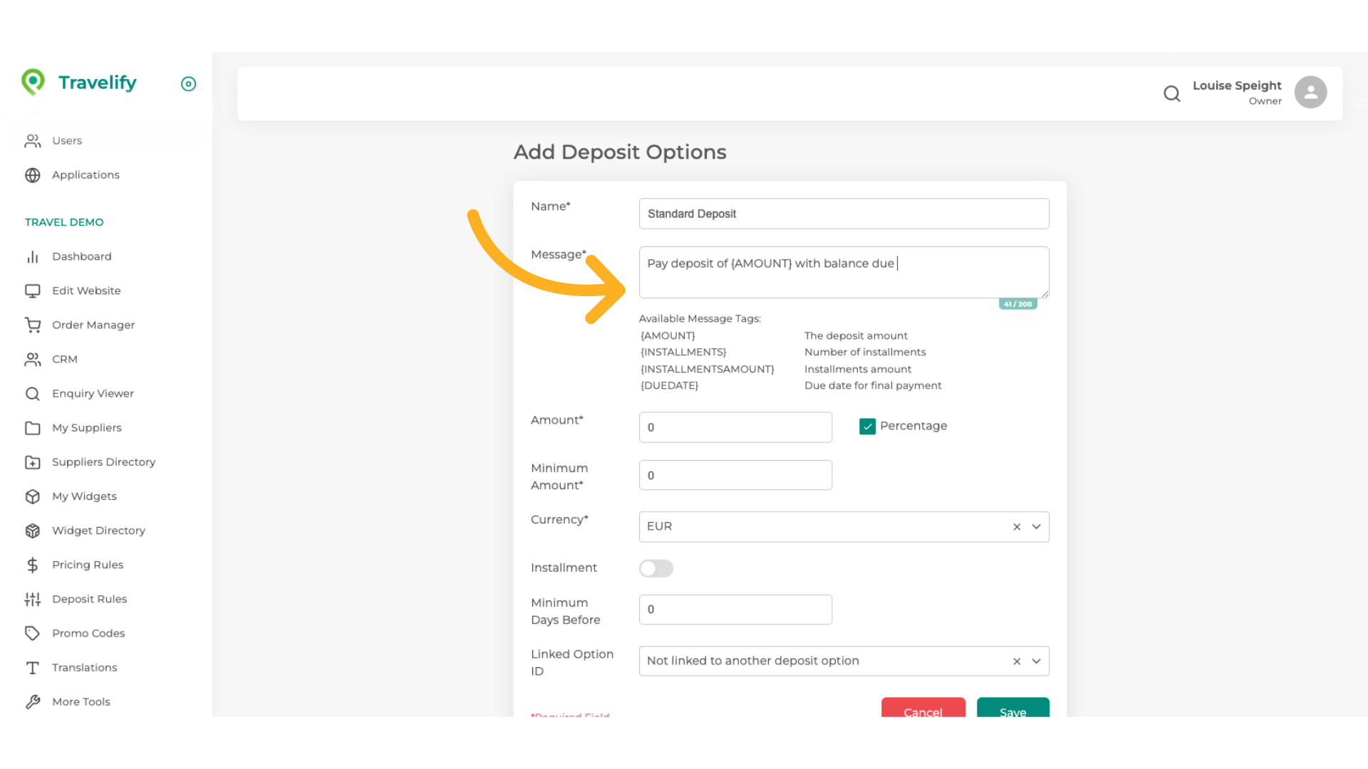Image resolution: width=1368 pixels, height=769 pixels.
Task: Cancel adding the deposit option
Action: click(x=923, y=712)
